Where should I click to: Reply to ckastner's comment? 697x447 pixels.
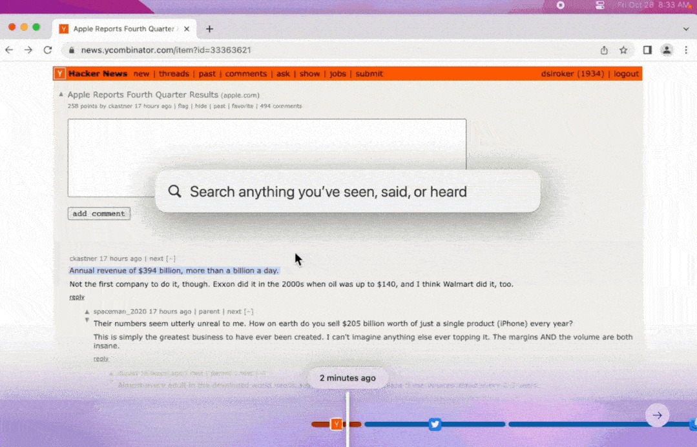click(77, 297)
